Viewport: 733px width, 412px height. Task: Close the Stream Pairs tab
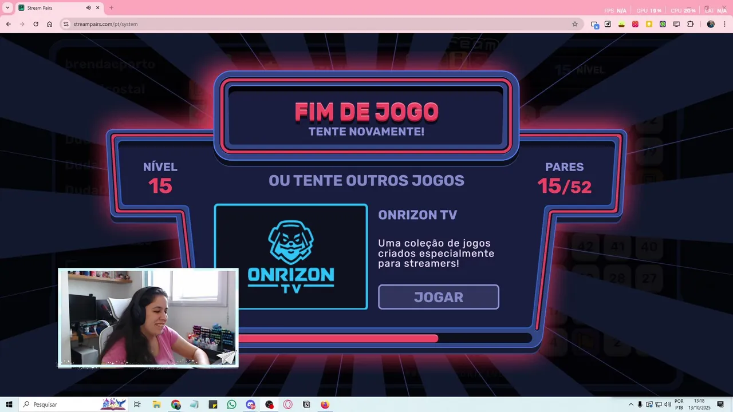coord(98,8)
